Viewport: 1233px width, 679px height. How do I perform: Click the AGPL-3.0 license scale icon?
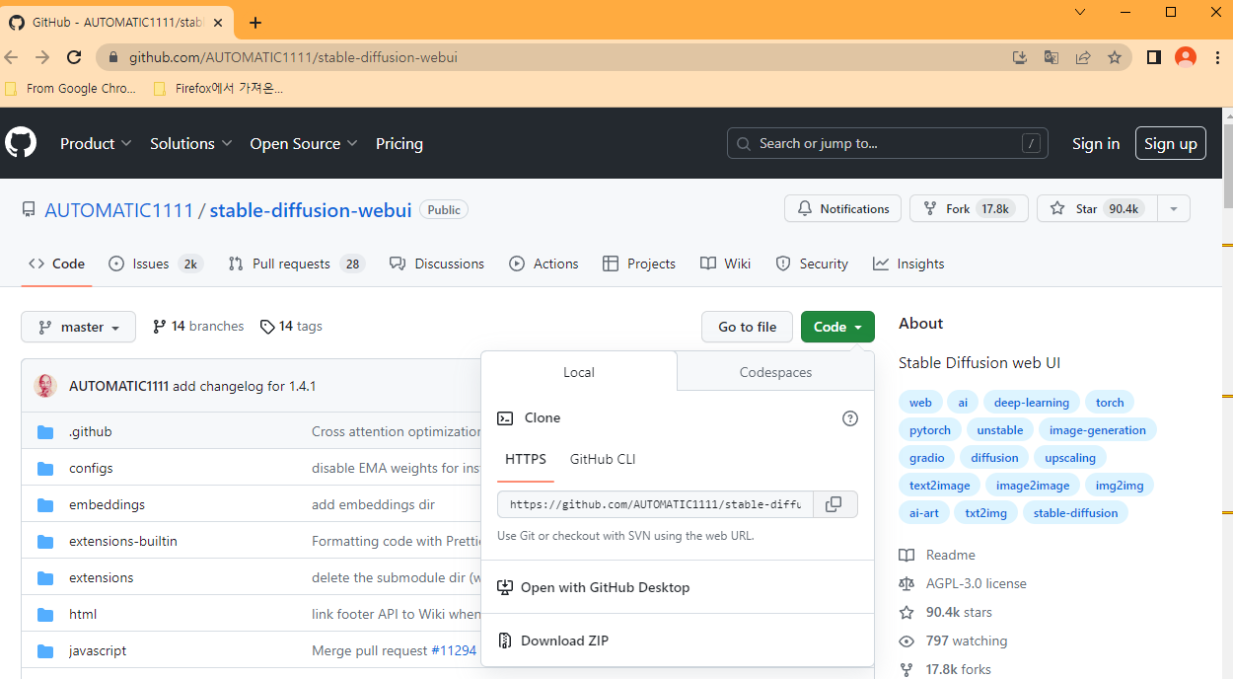[907, 584]
